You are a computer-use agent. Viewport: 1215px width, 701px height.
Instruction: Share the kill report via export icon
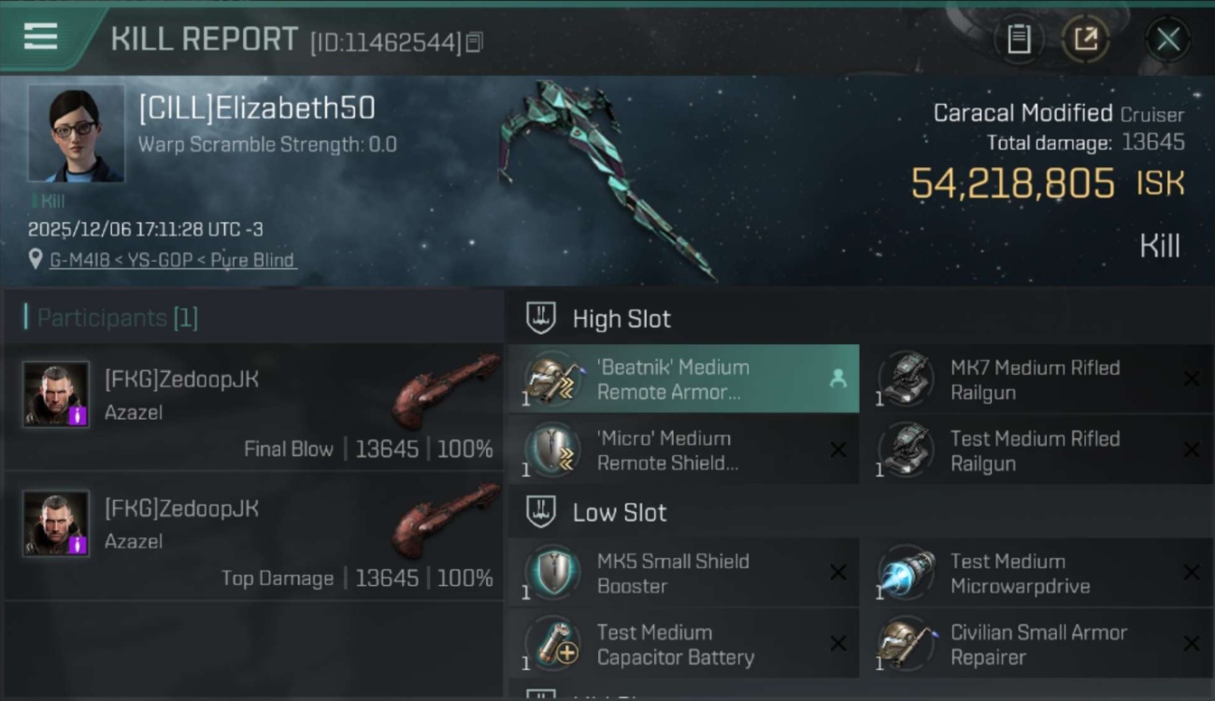coord(1085,39)
